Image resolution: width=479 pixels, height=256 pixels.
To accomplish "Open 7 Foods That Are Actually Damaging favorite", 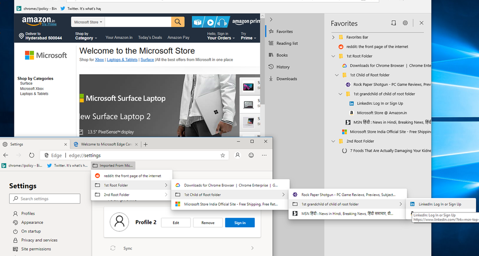I will coord(386,151).
